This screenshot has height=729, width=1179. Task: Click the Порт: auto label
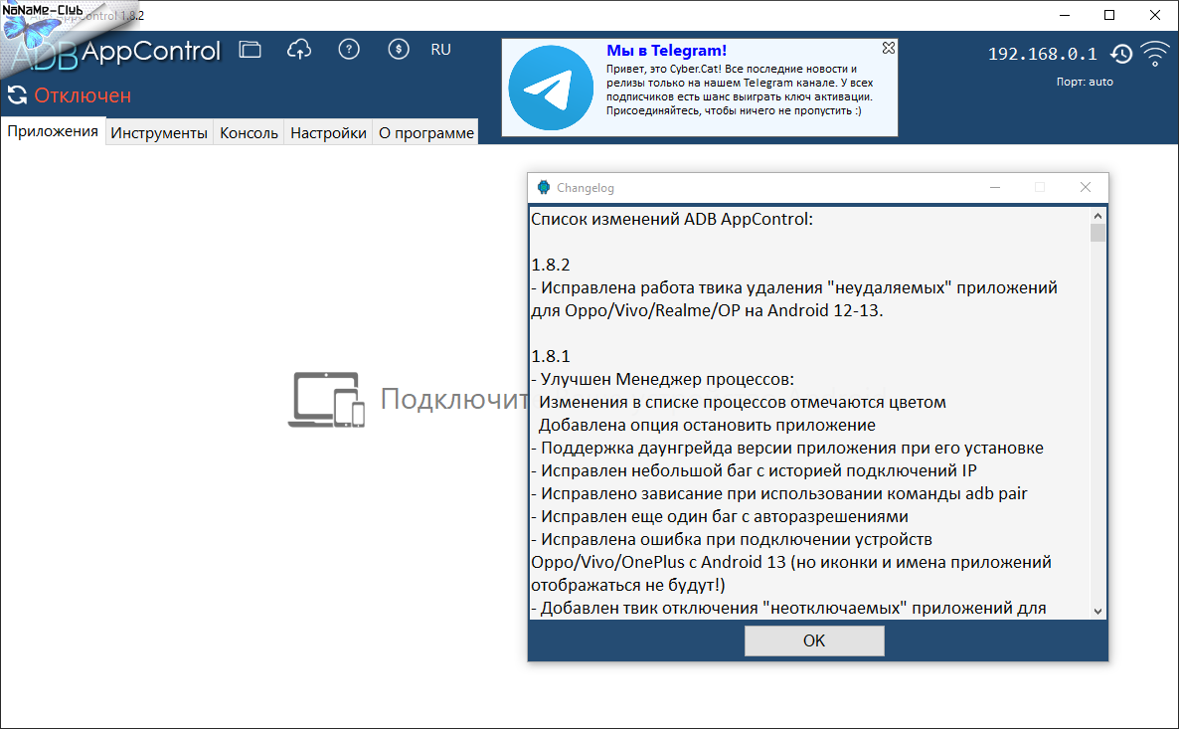click(1085, 82)
